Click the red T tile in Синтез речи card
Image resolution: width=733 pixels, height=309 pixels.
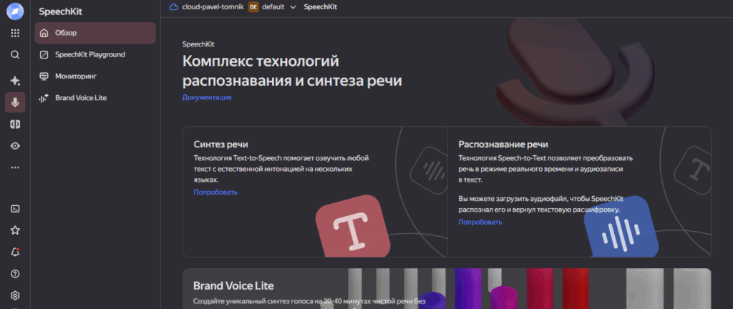point(353,225)
